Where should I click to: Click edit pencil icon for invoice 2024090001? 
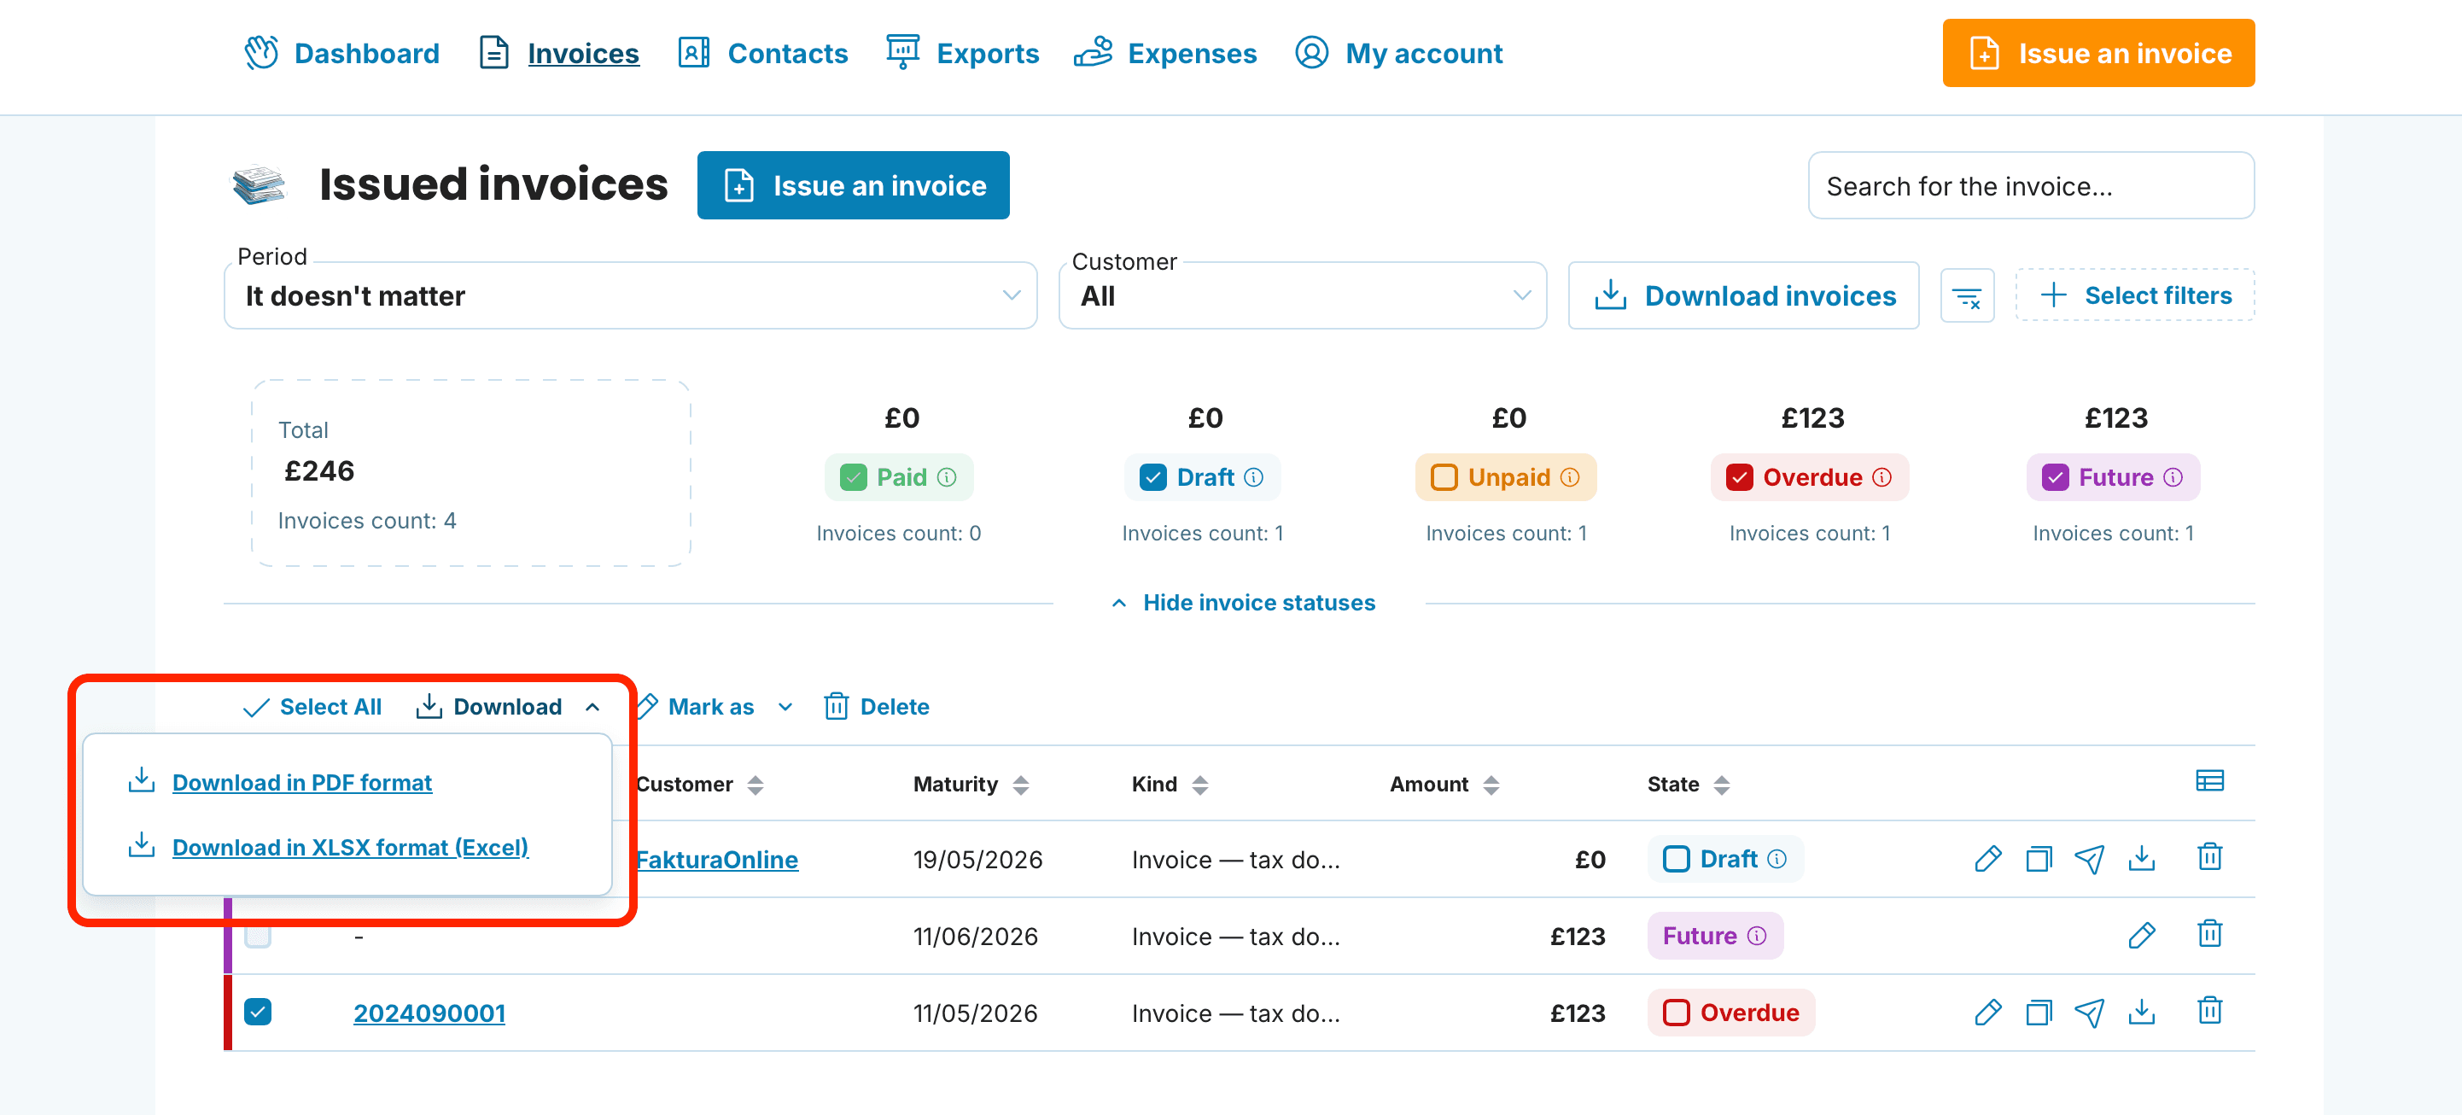[1987, 1012]
